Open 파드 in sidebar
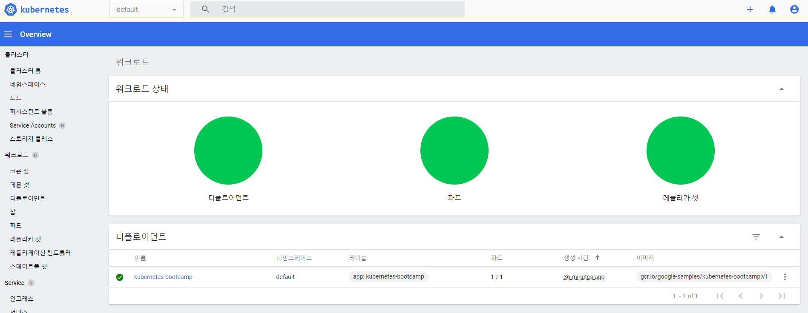 [16, 225]
